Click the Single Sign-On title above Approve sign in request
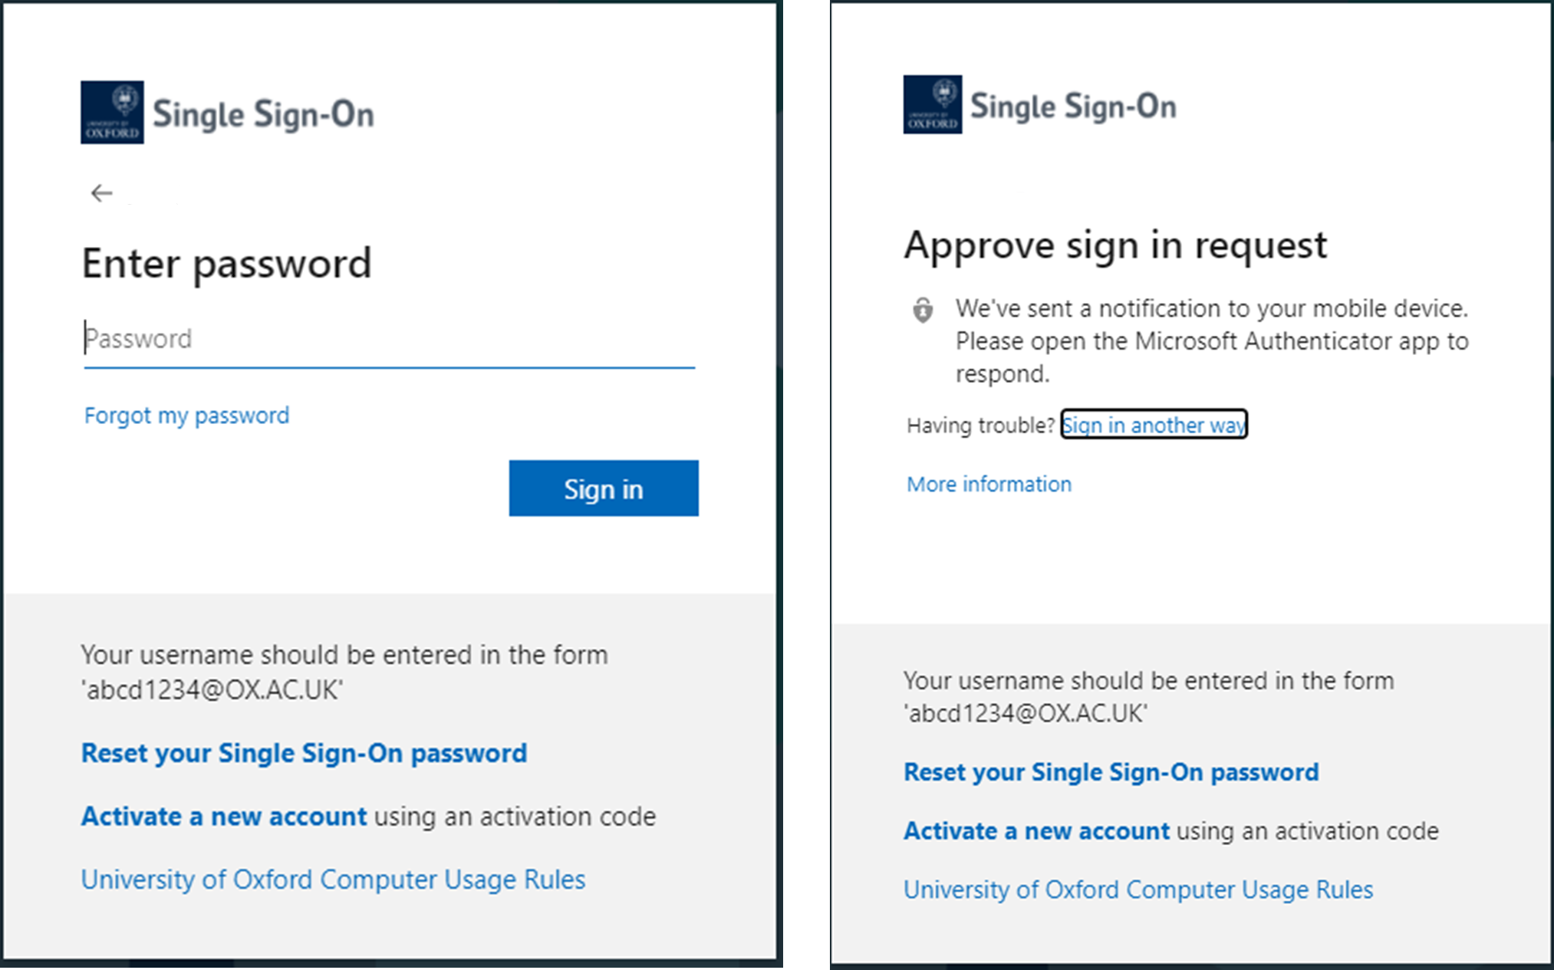The width and height of the screenshot is (1554, 970). (x=1072, y=106)
